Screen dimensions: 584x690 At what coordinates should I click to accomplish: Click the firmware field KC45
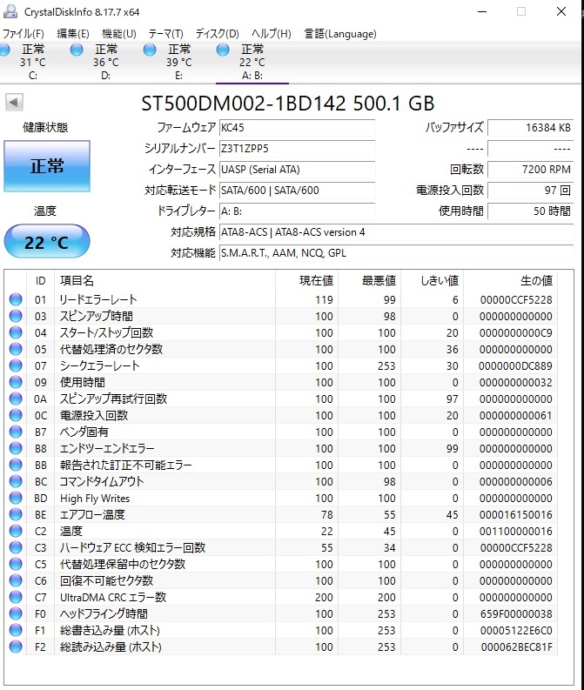click(297, 128)
